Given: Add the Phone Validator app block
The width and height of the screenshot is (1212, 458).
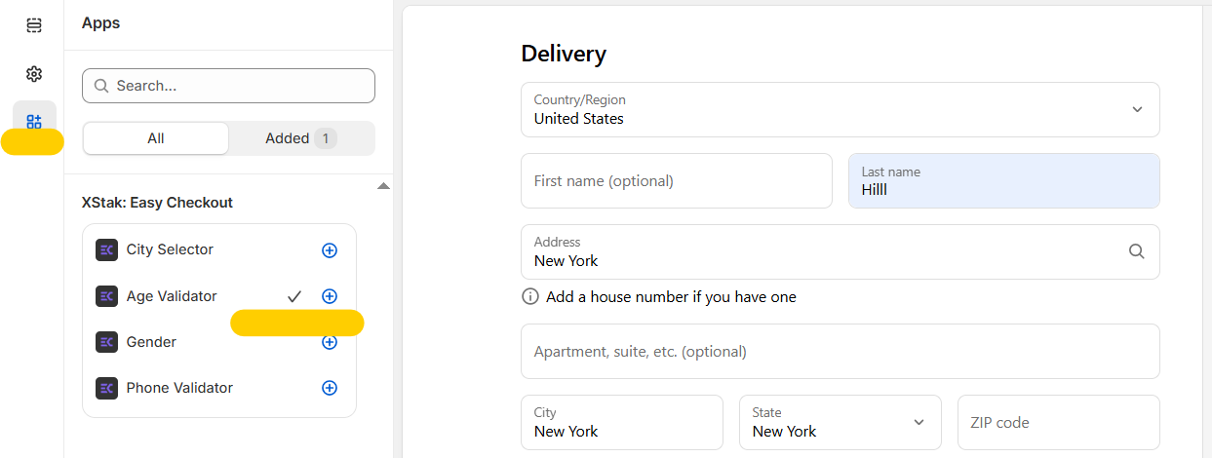Looking at the screenshot, I should click(330, 388).
